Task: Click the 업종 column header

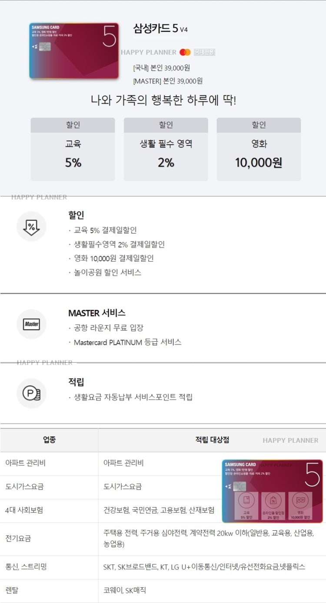Action: pyautogui.click(x=49, y=440)
